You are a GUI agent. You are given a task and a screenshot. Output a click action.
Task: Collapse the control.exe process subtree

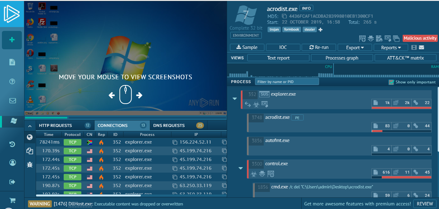[241, 168]
